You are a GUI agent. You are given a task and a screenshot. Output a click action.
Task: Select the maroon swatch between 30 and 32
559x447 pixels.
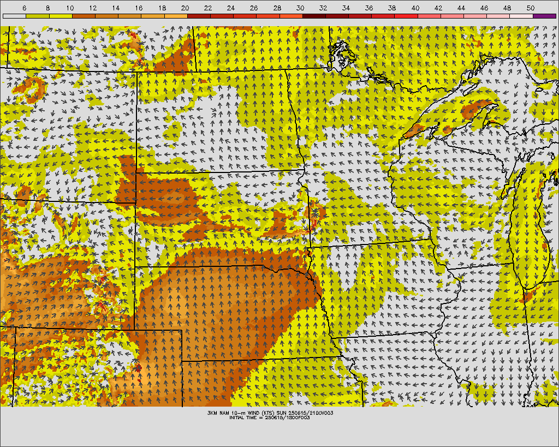[314, 16]
